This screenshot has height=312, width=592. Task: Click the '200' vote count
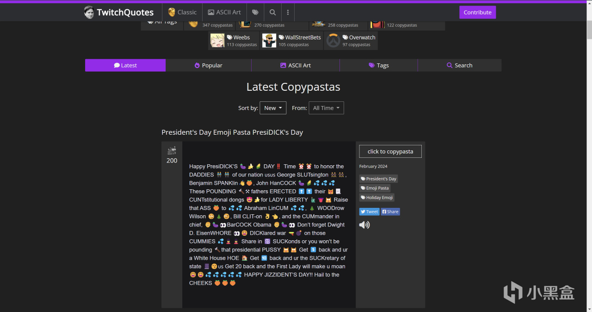pos(172,161)
